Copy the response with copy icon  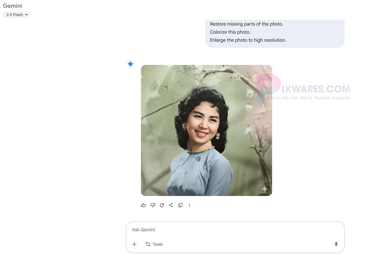click(180, 205)
